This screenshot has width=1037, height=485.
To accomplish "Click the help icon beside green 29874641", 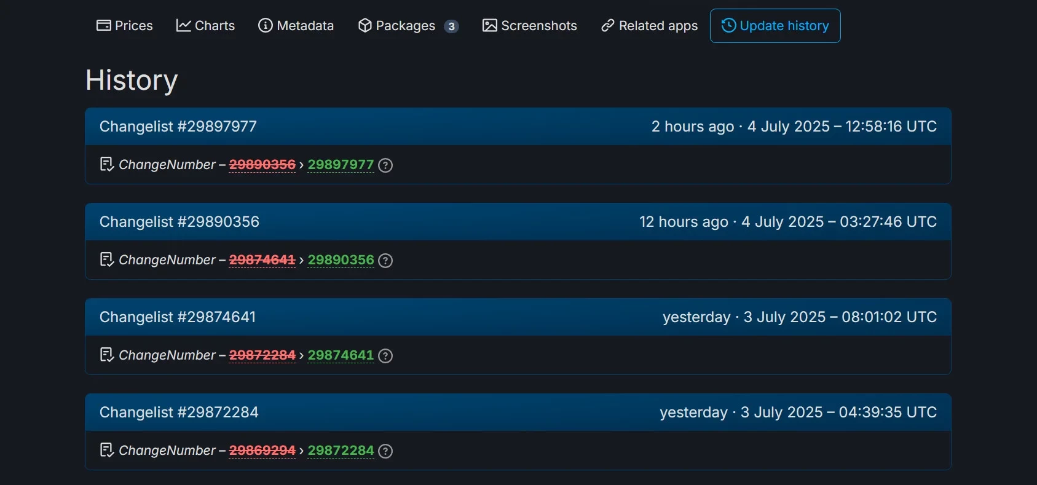I will (x=385, y=356).
